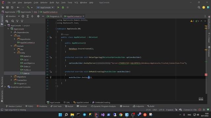Open the File menu
211x118 pixels.
[x=9, y=3]
